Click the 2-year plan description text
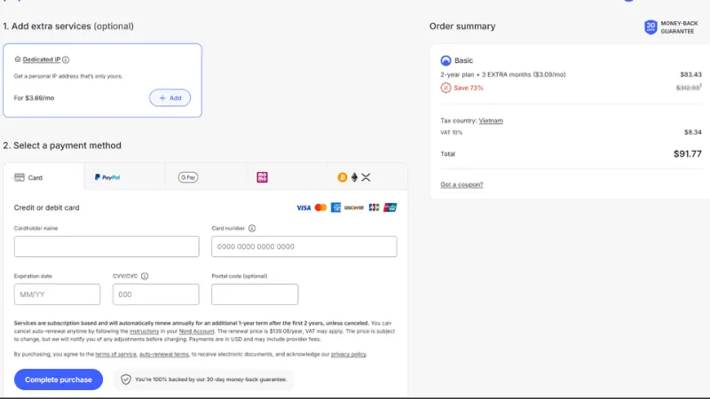The height and width of the screenshot is (399, 710). pos(503,74)
